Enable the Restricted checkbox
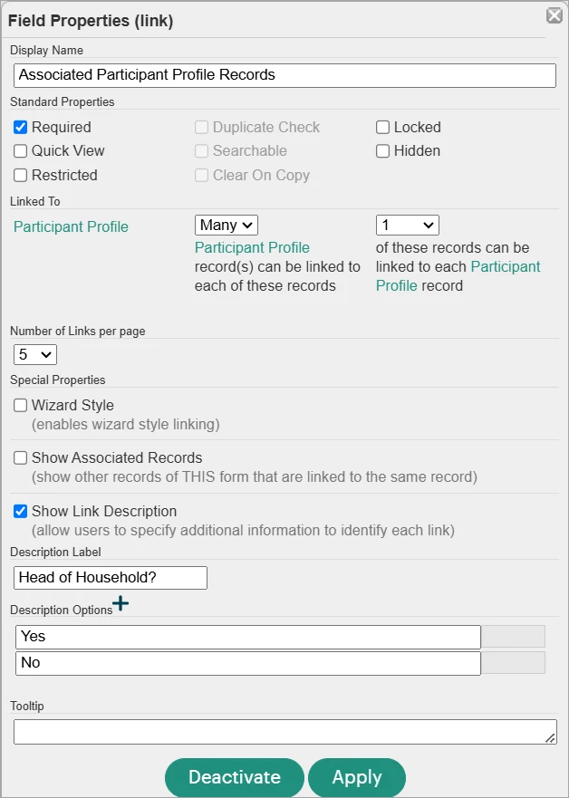Viewport: 569px width, 798px height. (x=20, y=176)
